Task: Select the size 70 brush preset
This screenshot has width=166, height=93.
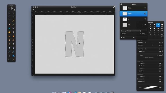Action: [x=158, y=29]
